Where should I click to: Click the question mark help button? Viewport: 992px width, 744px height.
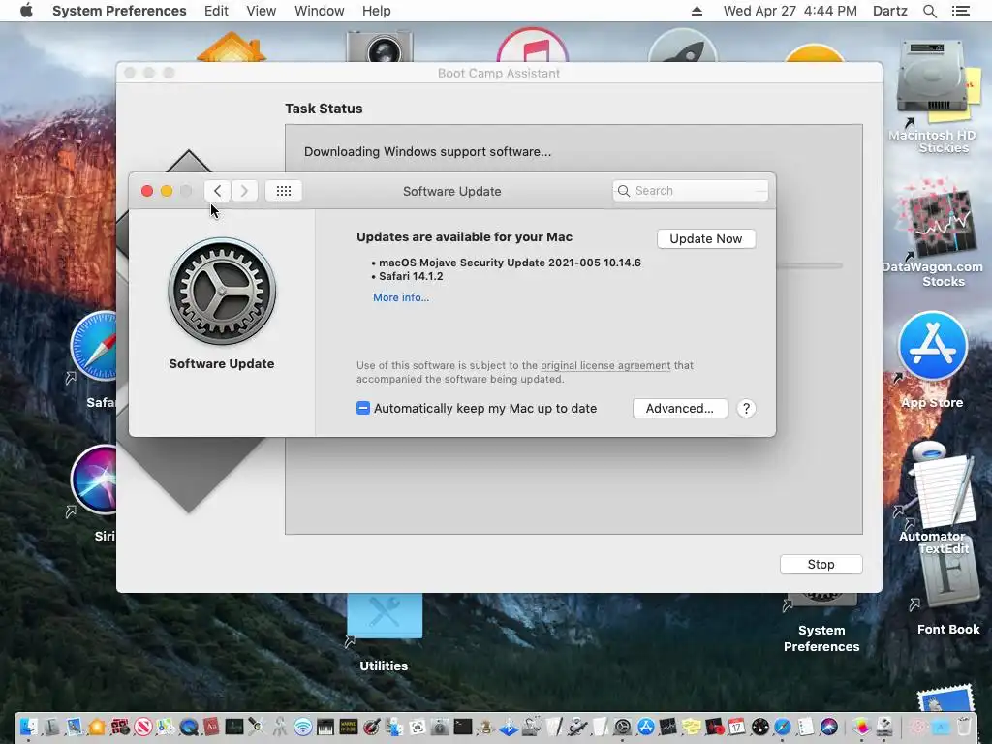[746, 408]
